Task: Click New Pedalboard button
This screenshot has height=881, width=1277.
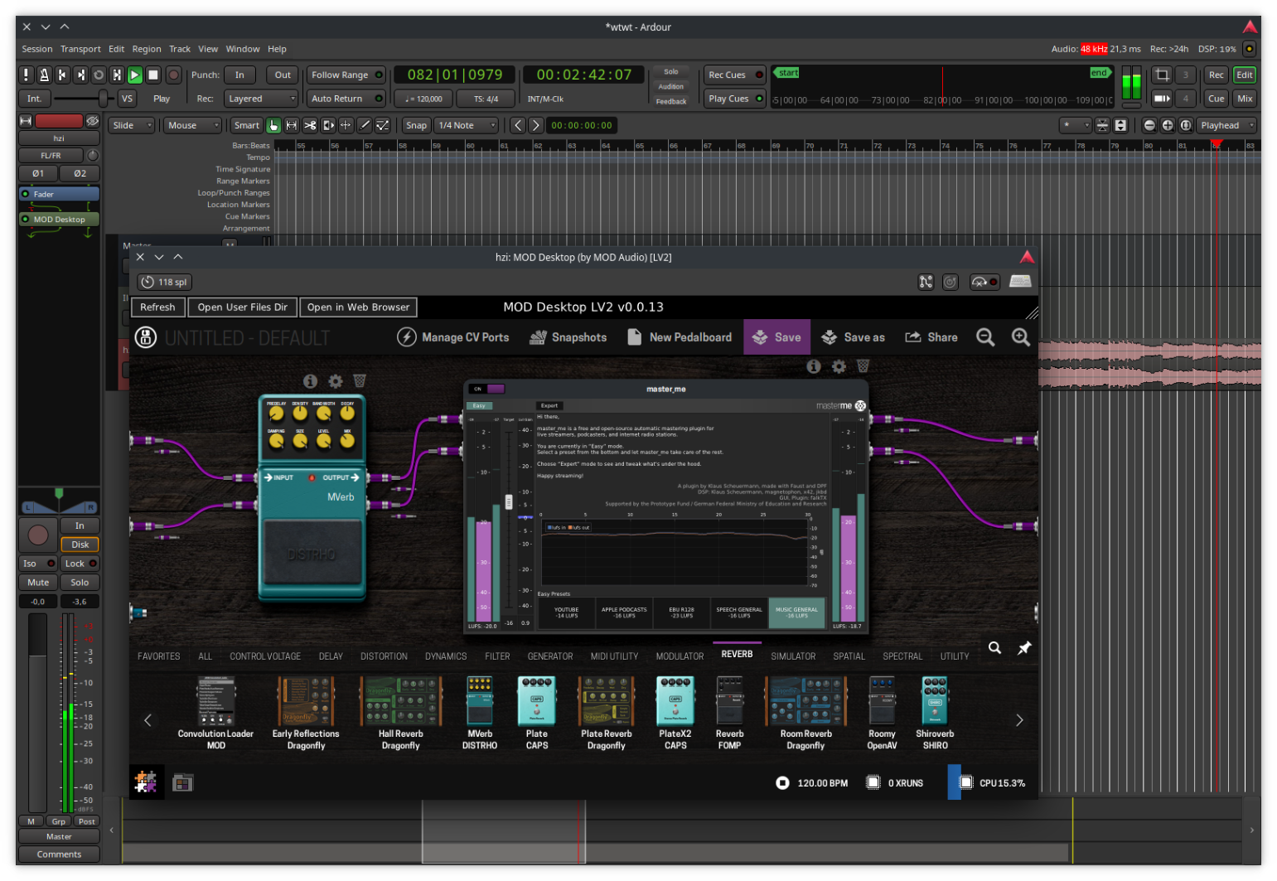Action: 680,337
